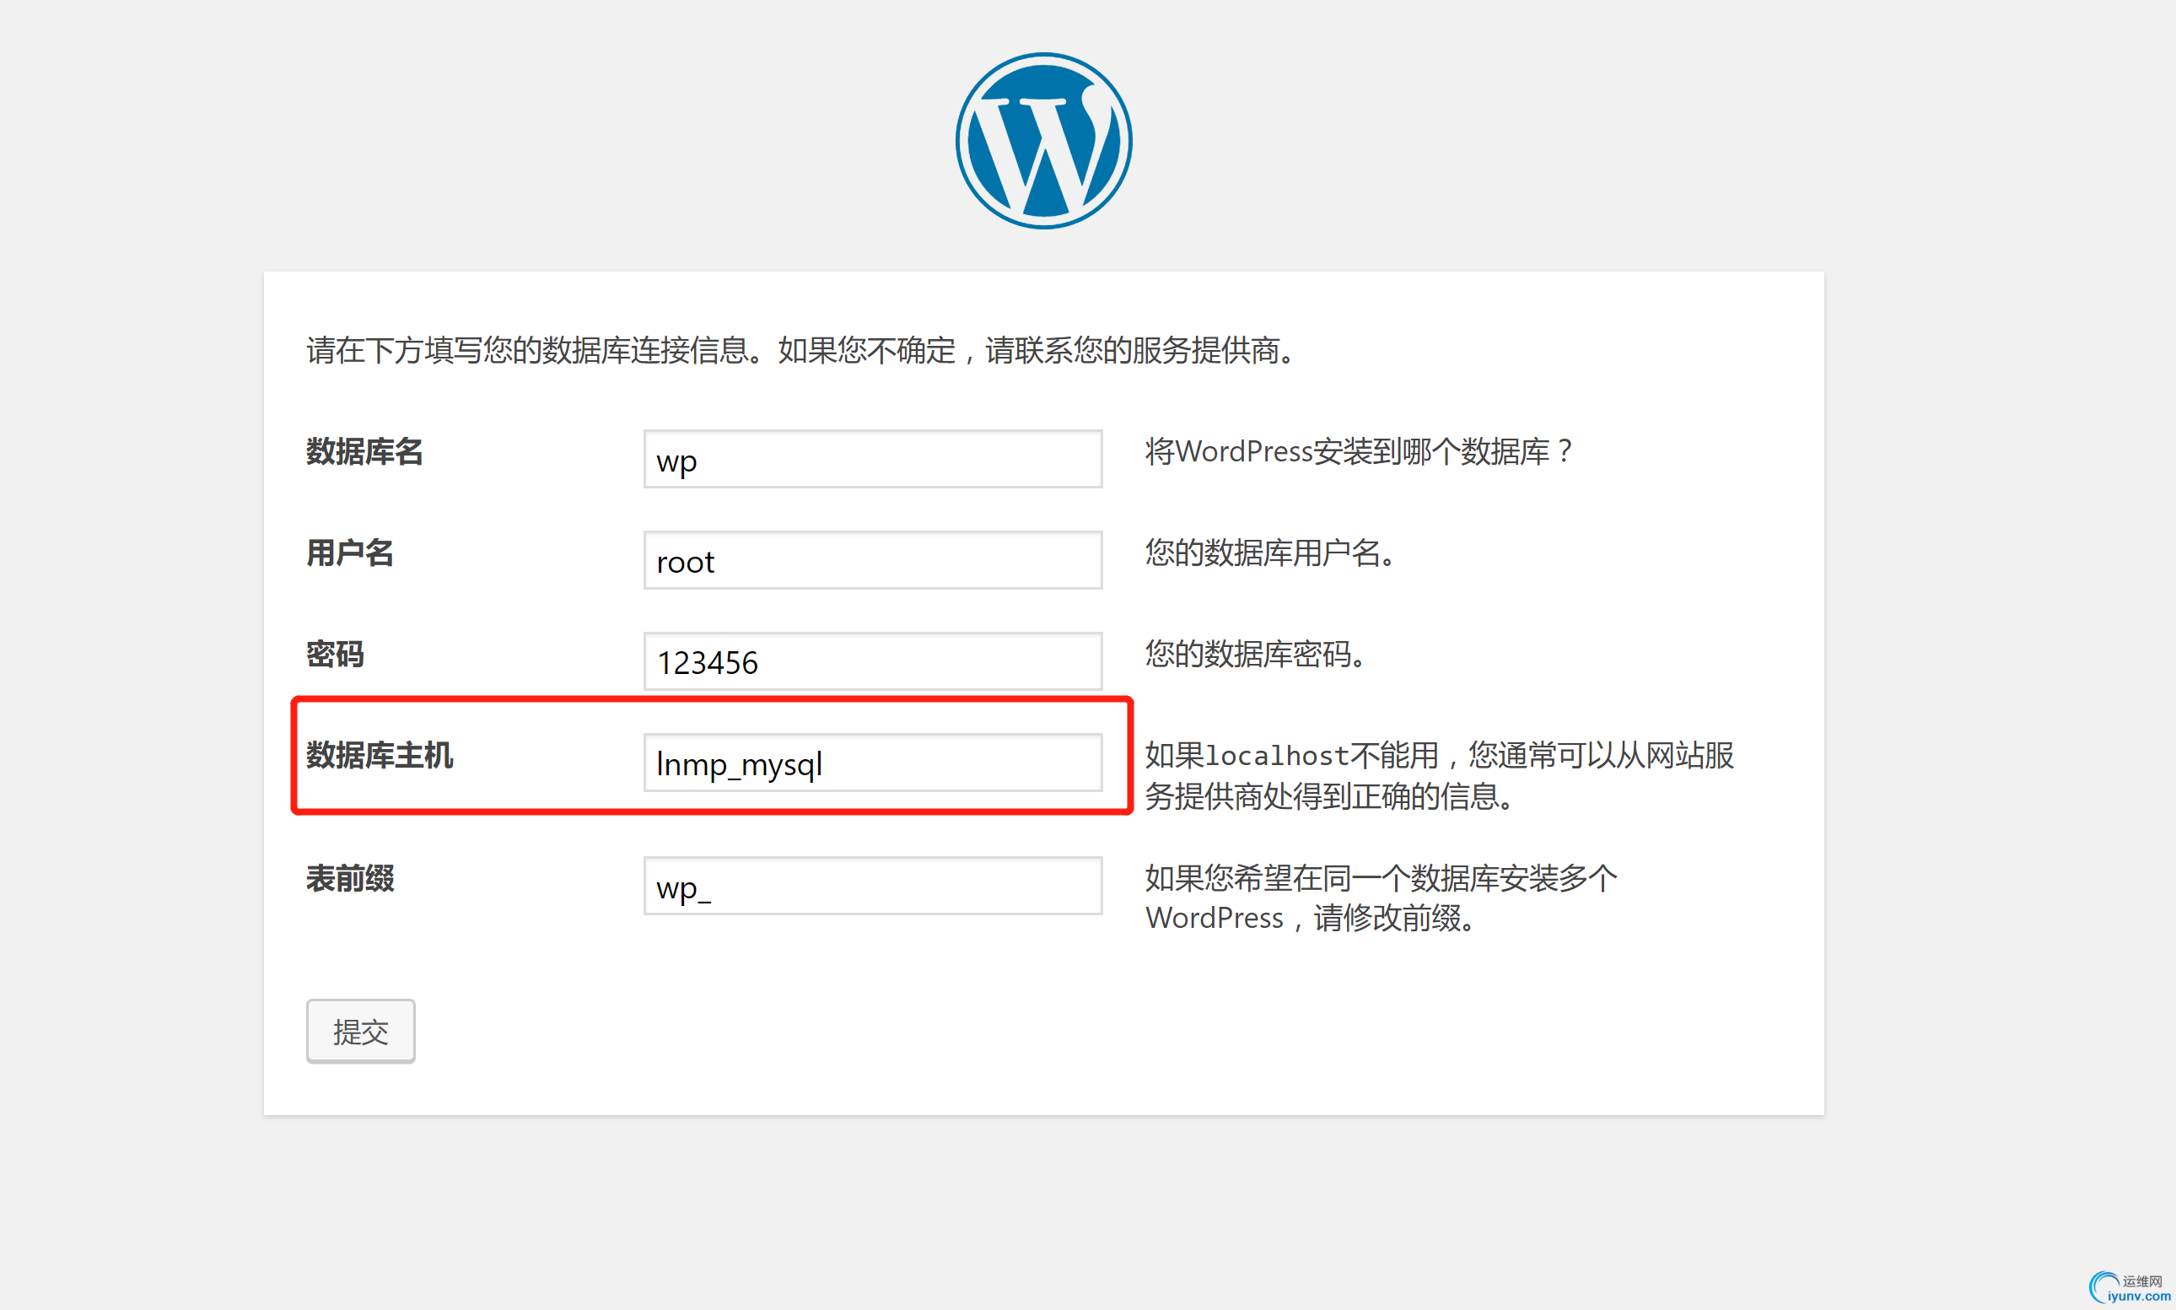Click hint text 您的数据库用户名。

[1271, 553]
